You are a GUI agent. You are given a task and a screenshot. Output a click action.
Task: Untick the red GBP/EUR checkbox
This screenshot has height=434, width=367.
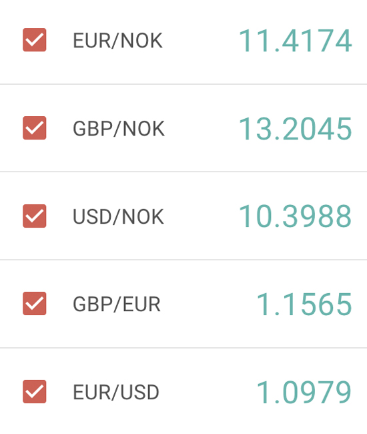click(x=34, y=303)
